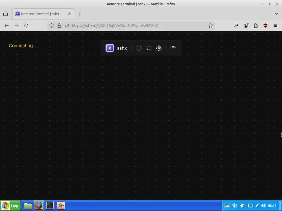282x211 pixels.
Task: Open the notifications tray icon
Action: tap(243, 206)
